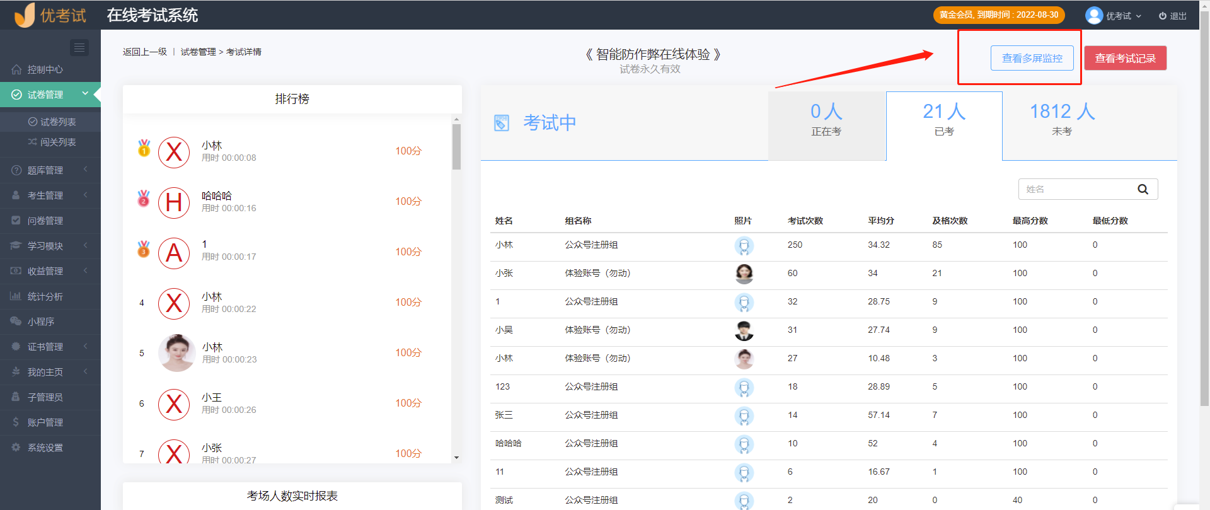Click the leaderboard scrollbar down arrow
1210x510 pixels.
pos(456,458)
